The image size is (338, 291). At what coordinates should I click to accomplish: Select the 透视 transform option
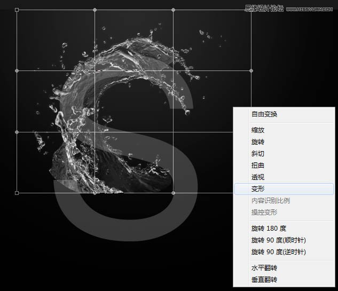(x=258, y=177)
